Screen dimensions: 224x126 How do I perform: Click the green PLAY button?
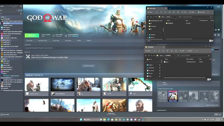(x=32, y=35)
